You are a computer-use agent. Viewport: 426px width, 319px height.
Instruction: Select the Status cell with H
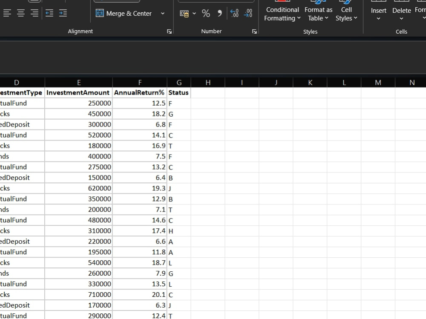[x=179, y=231]
